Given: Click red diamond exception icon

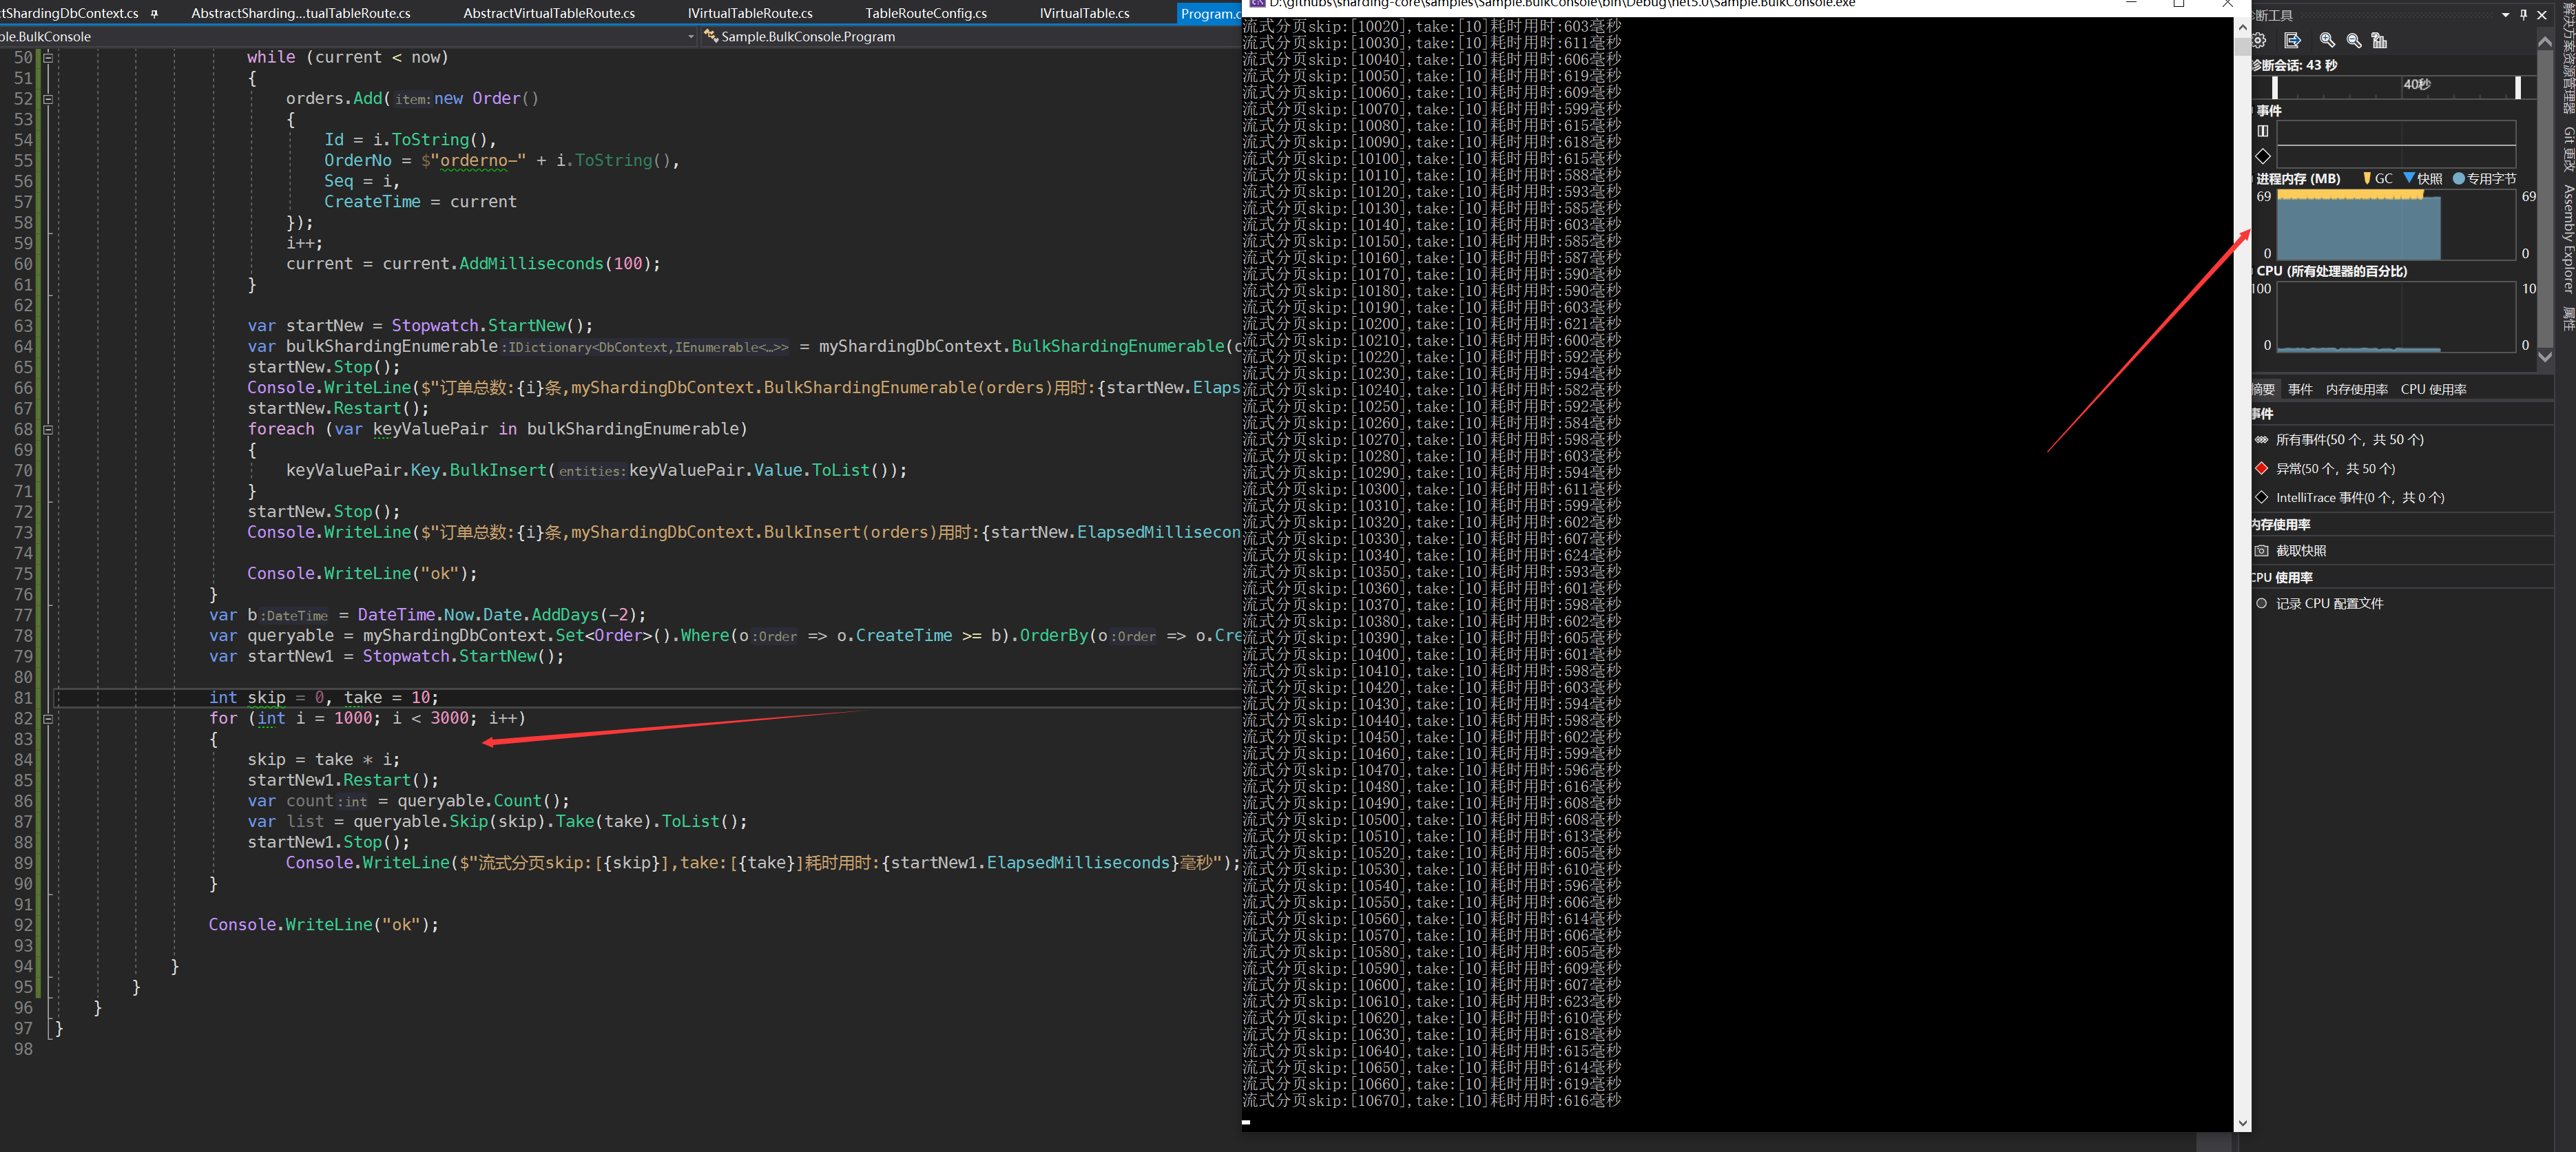Looking at the screenshot, I should tap(2262, 469).
